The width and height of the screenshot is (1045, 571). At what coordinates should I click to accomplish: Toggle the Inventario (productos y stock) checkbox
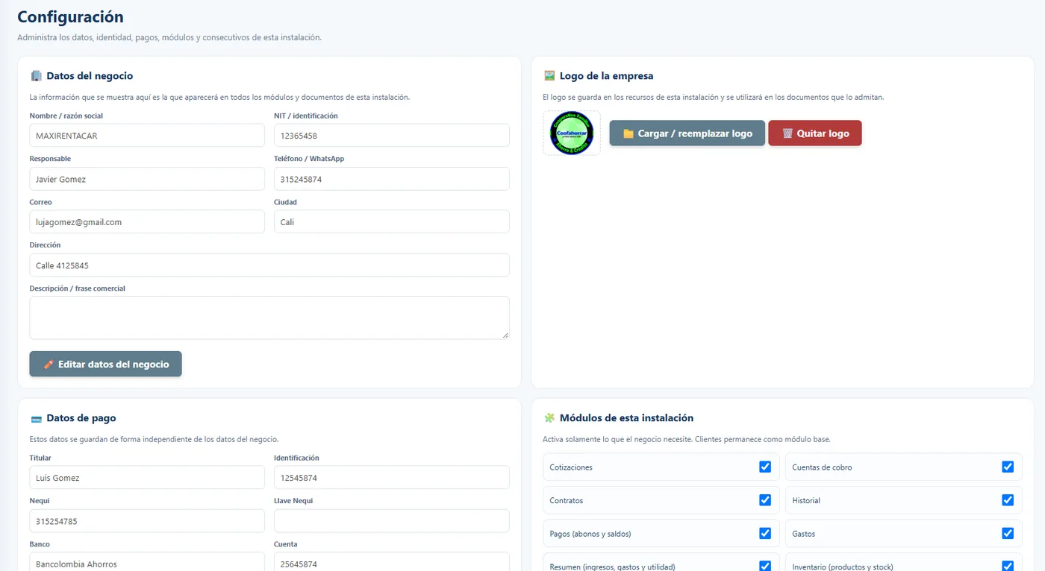1008,566
